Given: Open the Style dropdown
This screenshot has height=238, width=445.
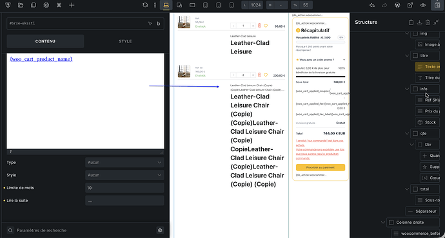Looking at the screenshot, I should click(124, 175).
